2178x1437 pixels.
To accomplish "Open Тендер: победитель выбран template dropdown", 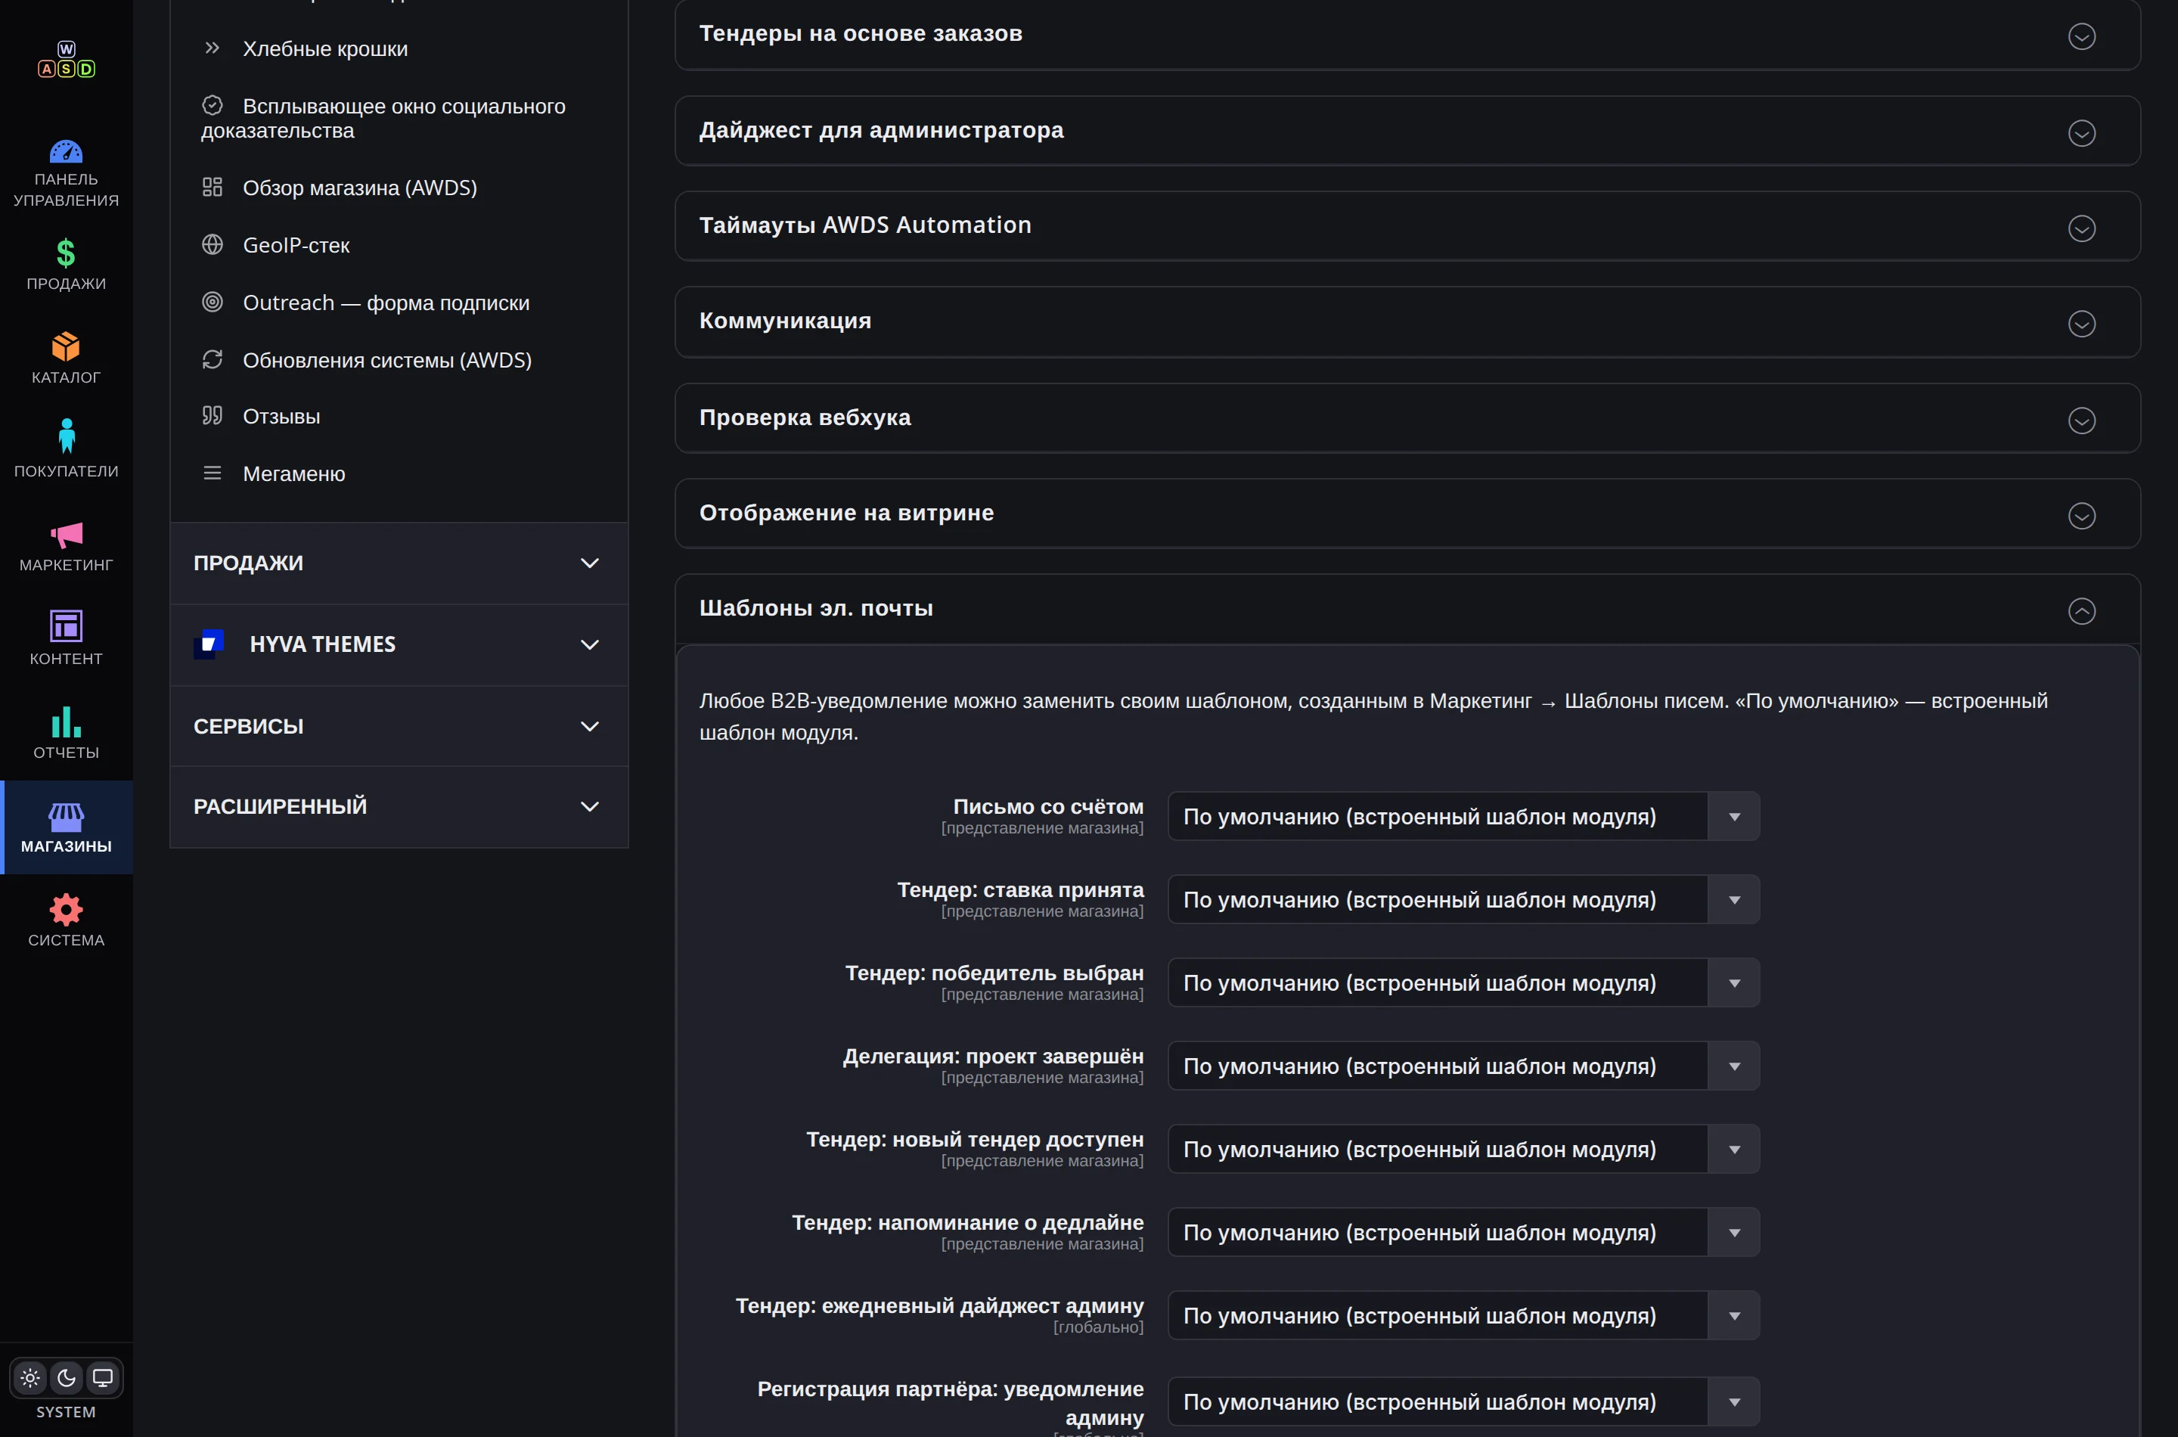I will pos(1463,982).
